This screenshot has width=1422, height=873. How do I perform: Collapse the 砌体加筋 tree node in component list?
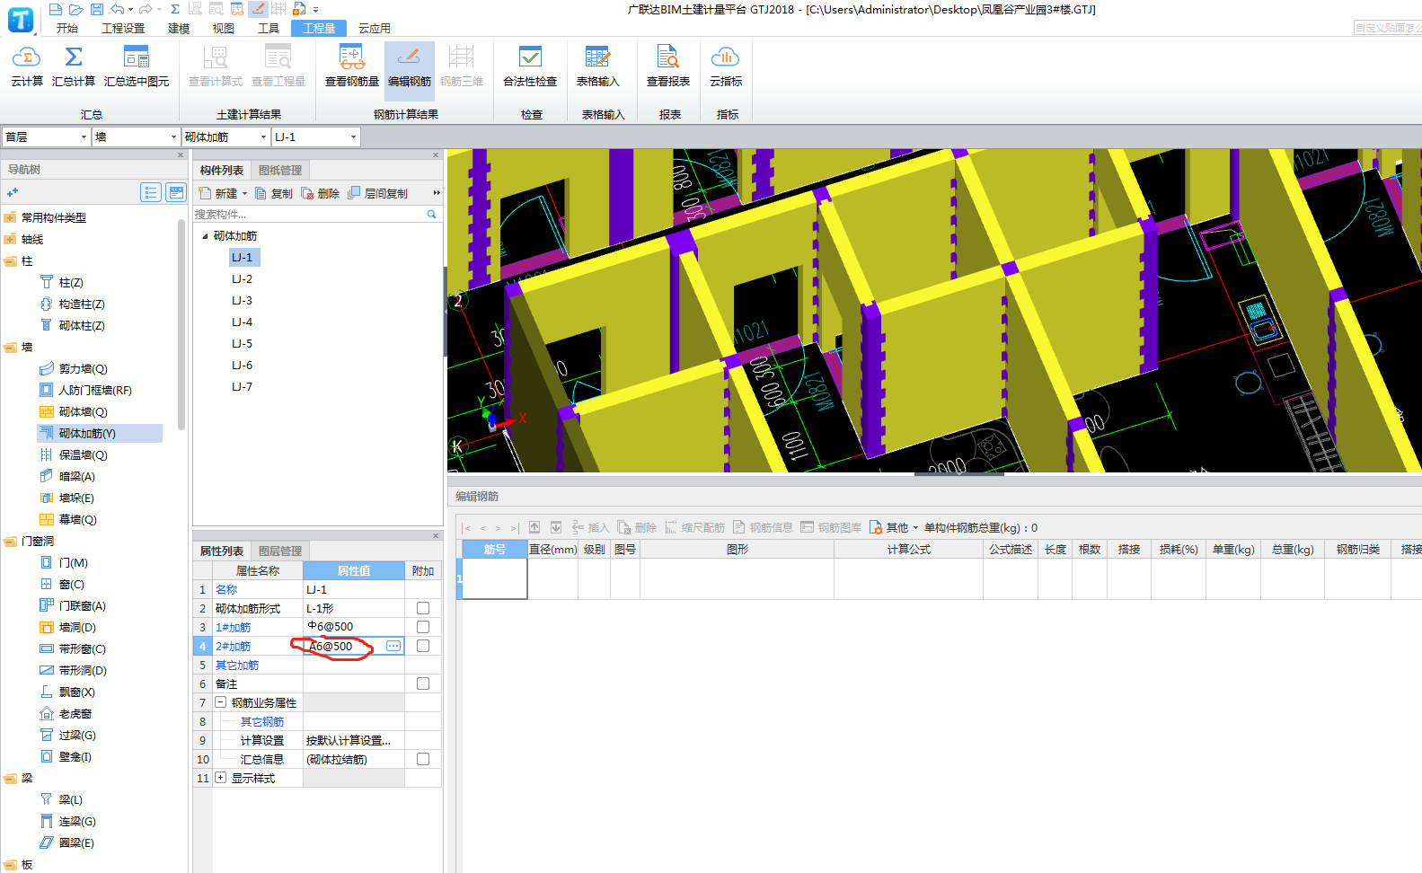pyautogui.click(x=205, y=236)
